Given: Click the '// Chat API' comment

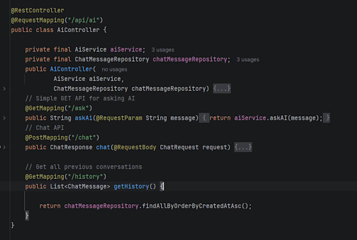Looking at the screenshot, I should coord(45,128).
